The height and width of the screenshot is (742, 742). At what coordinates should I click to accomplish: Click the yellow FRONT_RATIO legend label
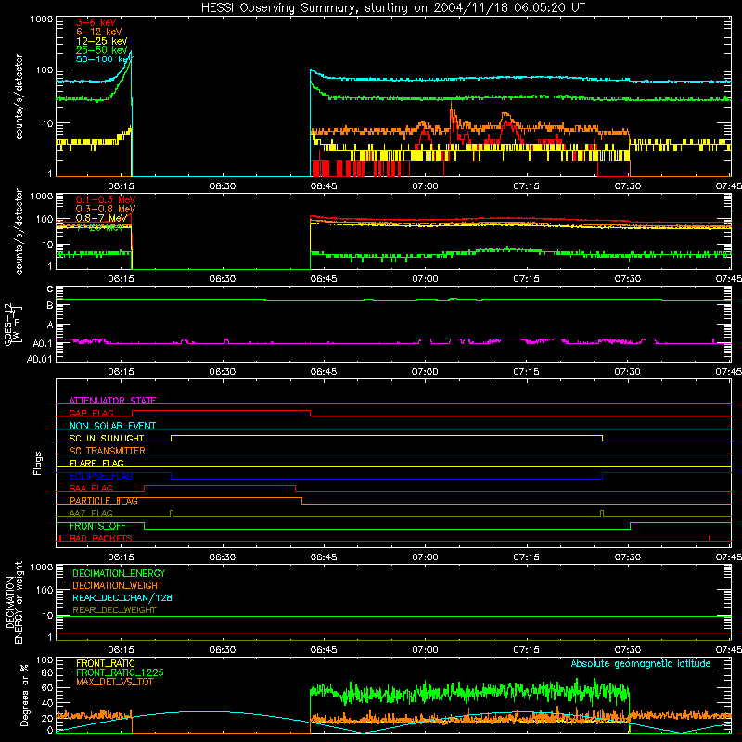point(106,663)
